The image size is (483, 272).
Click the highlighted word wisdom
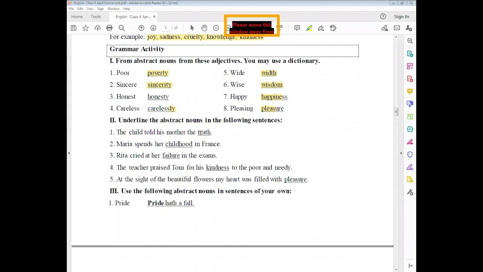tap(272, 85)
